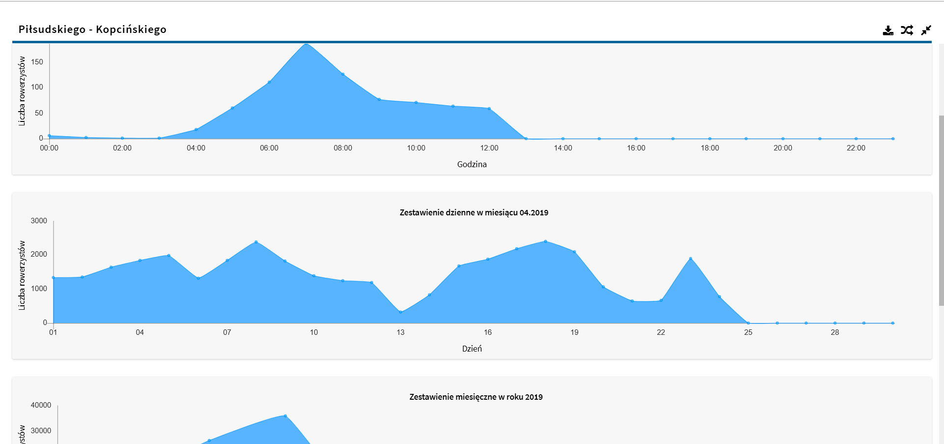Click the 18:00 axis label
Image resolution: width=944 pixels, height=444 pixels.
pos(710,148)
